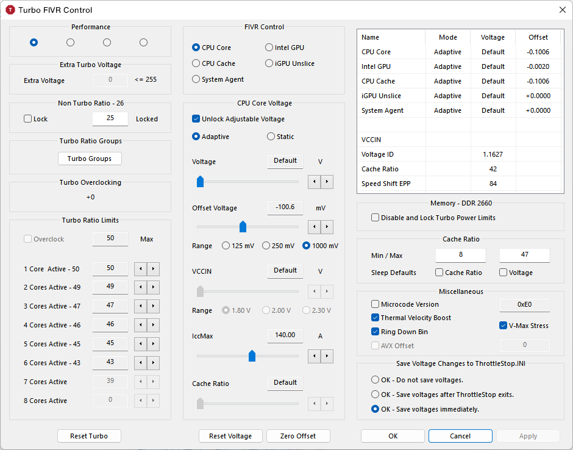Select the 250 mV offset range
This screenshot has height=450, width=573.
pos(266,246)
